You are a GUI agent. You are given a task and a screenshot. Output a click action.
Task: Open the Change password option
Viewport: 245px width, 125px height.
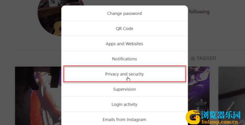[124, 13]
